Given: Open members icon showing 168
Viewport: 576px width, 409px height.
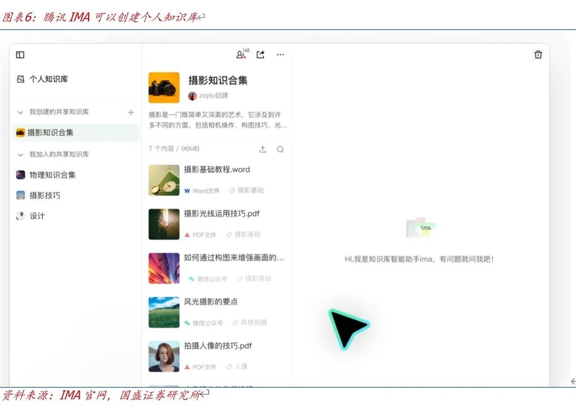Looking at the screenshot, I should [241, 55].
